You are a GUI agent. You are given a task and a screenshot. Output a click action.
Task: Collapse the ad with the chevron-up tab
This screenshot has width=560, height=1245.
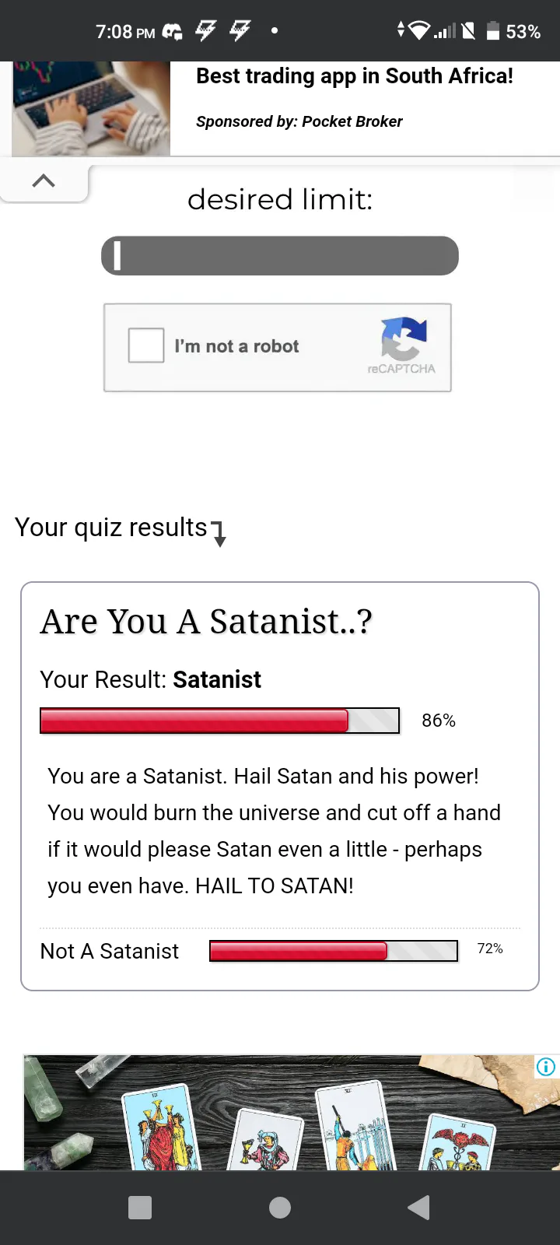pos(44,181)
